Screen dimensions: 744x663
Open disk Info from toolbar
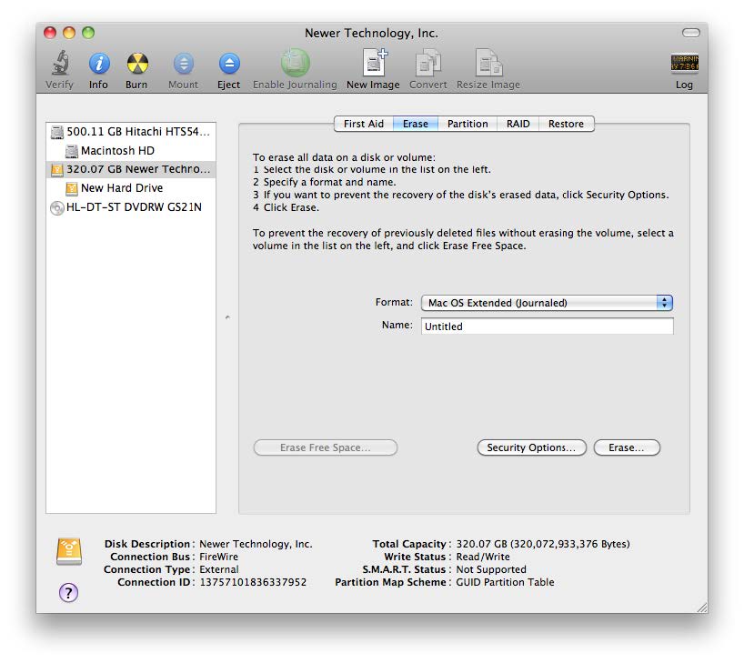(98, 65)
